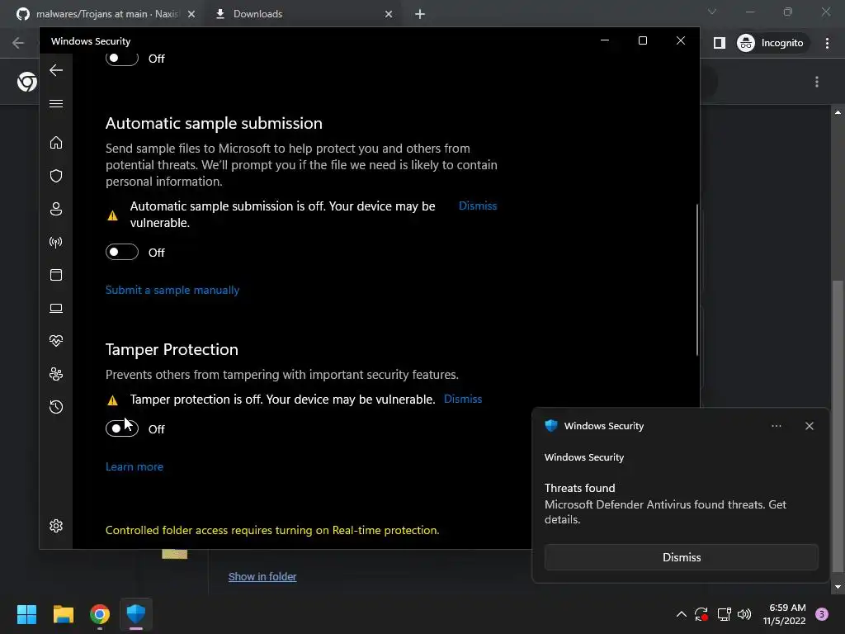The height and width of the screenshot is (634, 845).
Task: Open Downloads page more actions menu
Action: [x=817, y=82]
